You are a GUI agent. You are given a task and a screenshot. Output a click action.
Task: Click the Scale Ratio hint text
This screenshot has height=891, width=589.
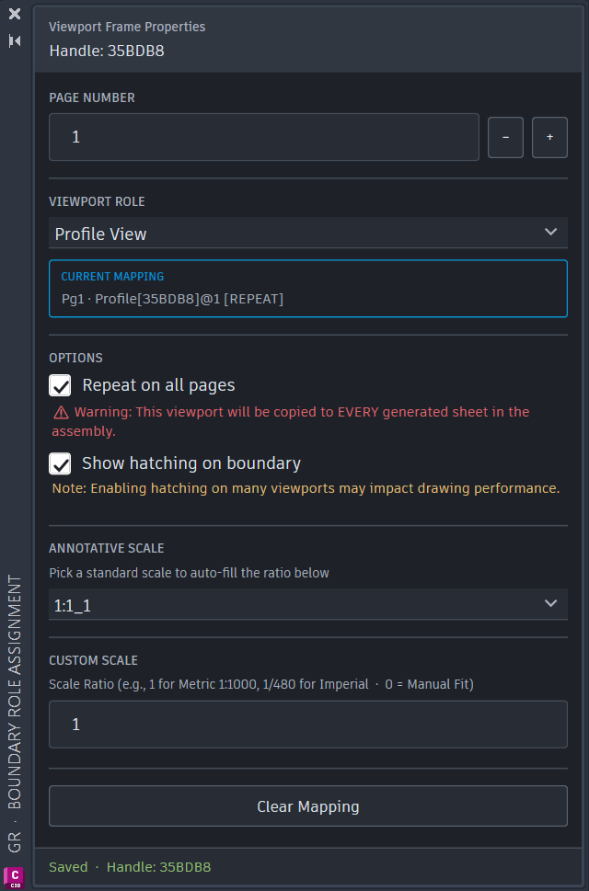[x=261, y=684]
